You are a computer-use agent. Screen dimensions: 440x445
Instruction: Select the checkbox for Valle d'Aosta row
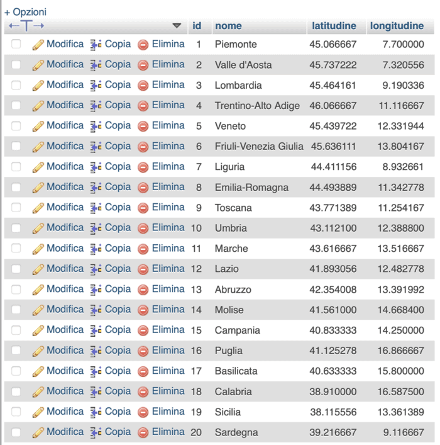[x=16, y=65]
